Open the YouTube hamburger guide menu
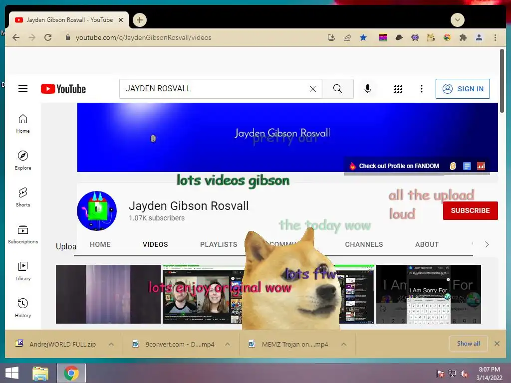Viewport: 511px width, 383px height. point(23,89)
